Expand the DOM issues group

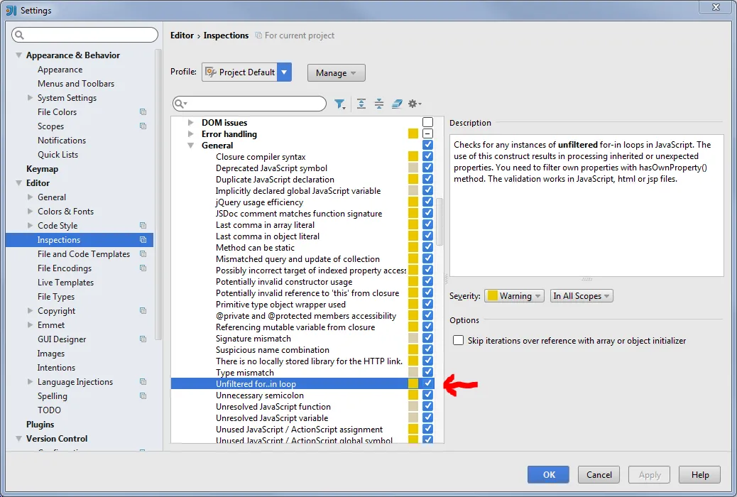click(x=190, y=122)
